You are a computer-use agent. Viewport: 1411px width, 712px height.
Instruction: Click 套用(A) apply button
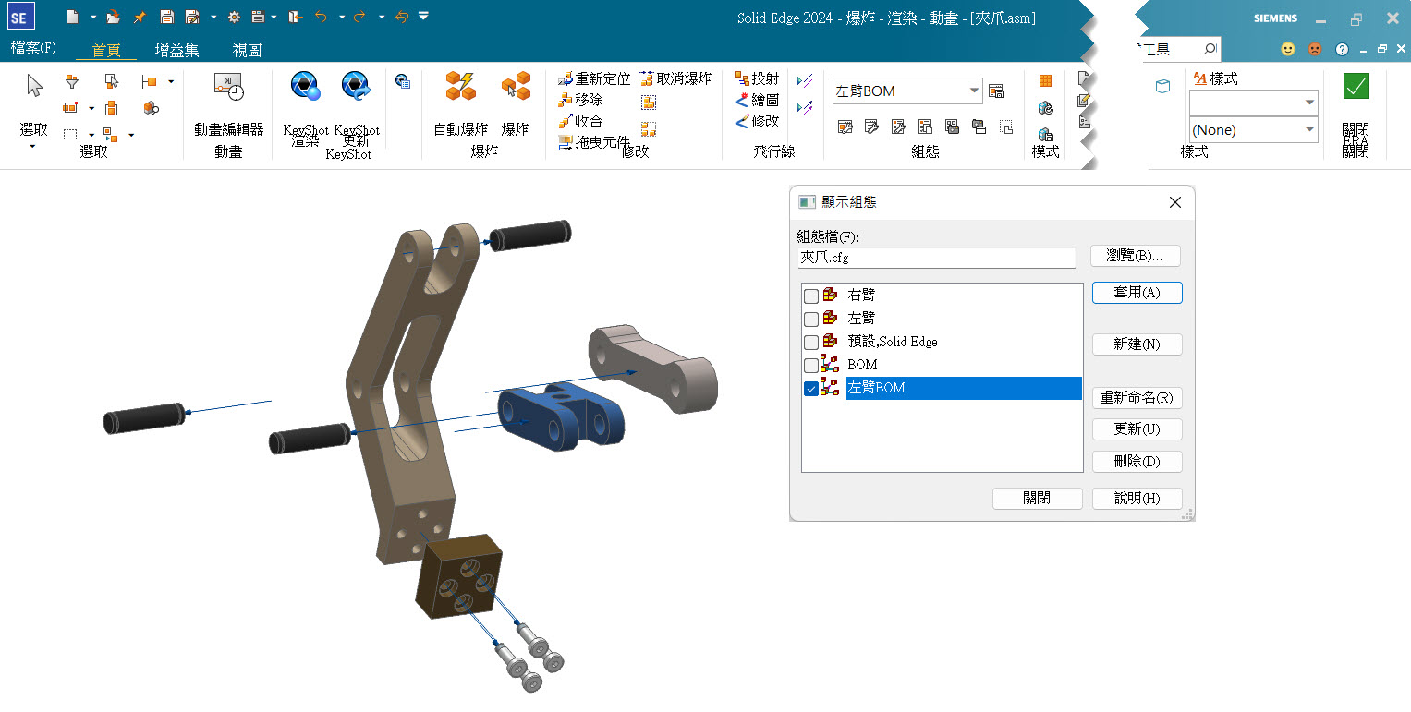coord(1137,293)
